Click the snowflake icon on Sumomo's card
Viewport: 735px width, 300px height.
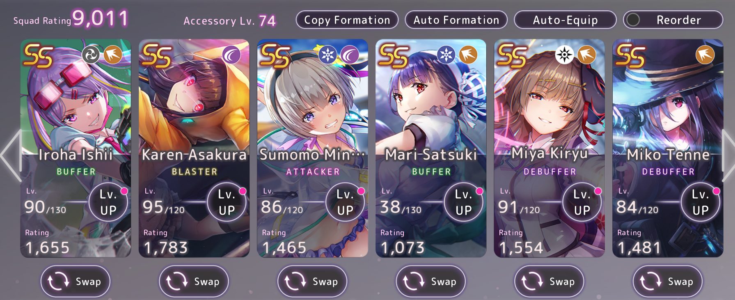click(x=328, y=55)
